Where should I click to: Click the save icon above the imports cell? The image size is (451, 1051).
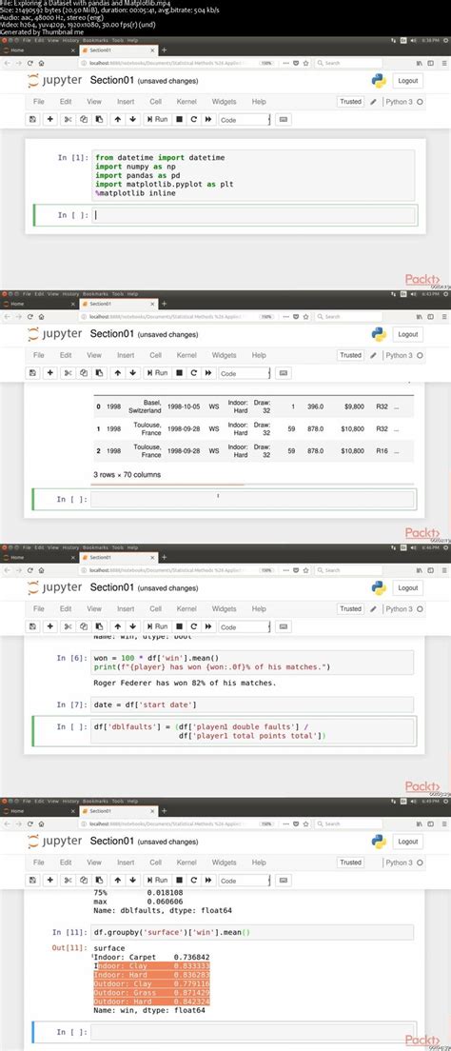tap(32, 119)
